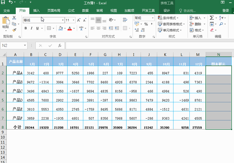Viewport: 234px width, 163px height.
Task: Click the Undo arrow icon
Action: 11,2
